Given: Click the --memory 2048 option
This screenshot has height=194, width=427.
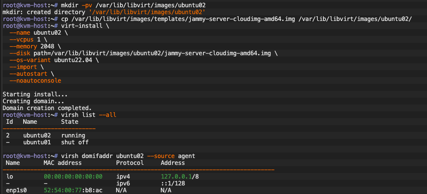Looking at the screenshot, I should click(x=35, y=46).
